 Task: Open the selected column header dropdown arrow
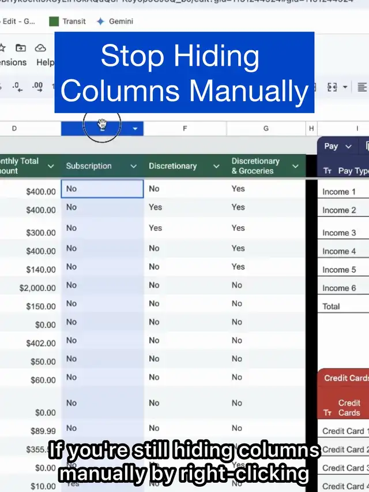point(135,129)
